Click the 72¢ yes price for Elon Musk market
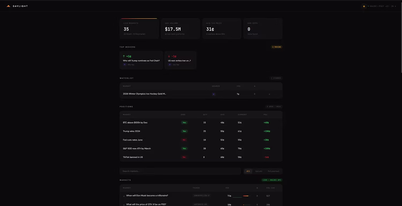The image size is (402, 206). 229,196
